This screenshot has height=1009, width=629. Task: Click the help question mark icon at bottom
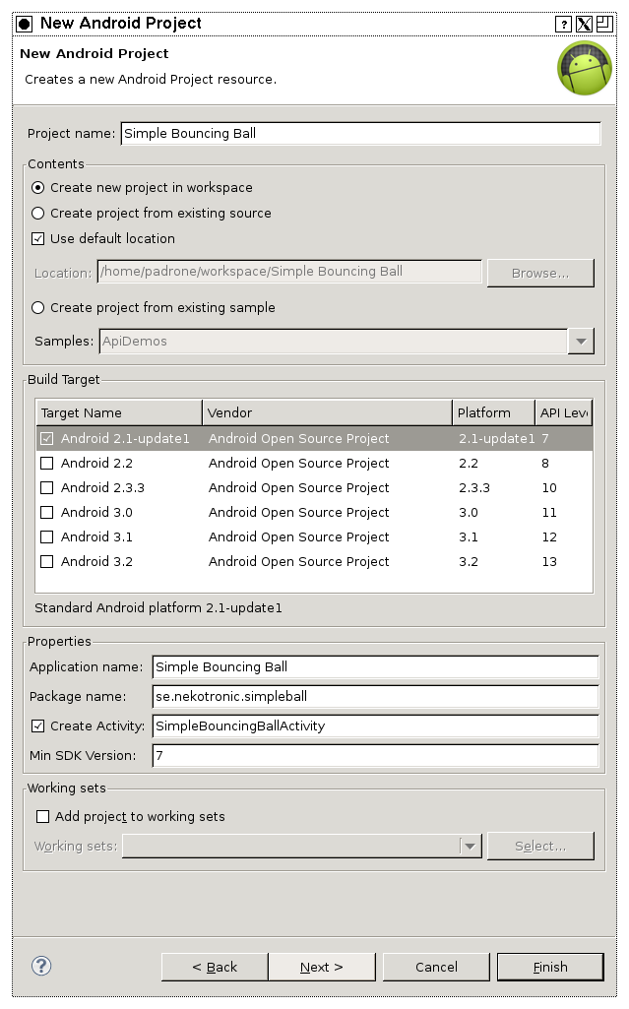pos(41,966)
